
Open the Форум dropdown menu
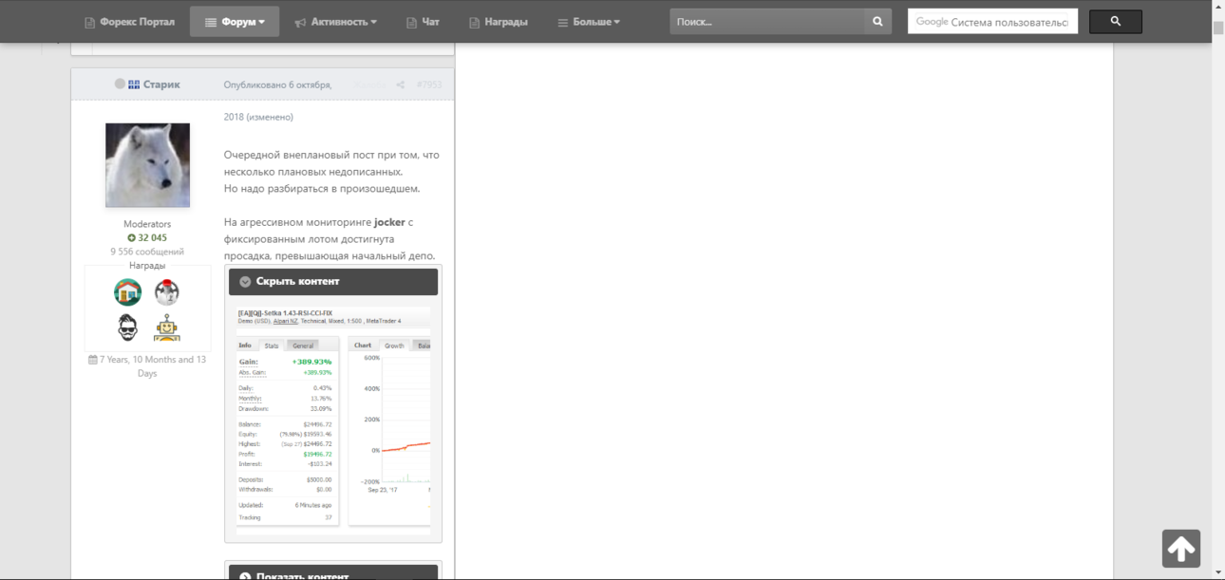click(x=235, y=22)
